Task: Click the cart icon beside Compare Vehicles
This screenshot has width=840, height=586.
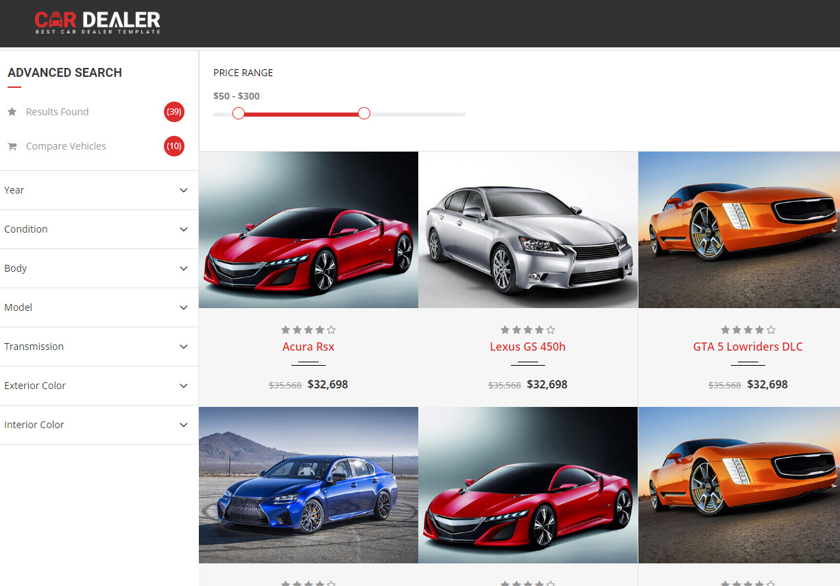Action: pos(12,146)
